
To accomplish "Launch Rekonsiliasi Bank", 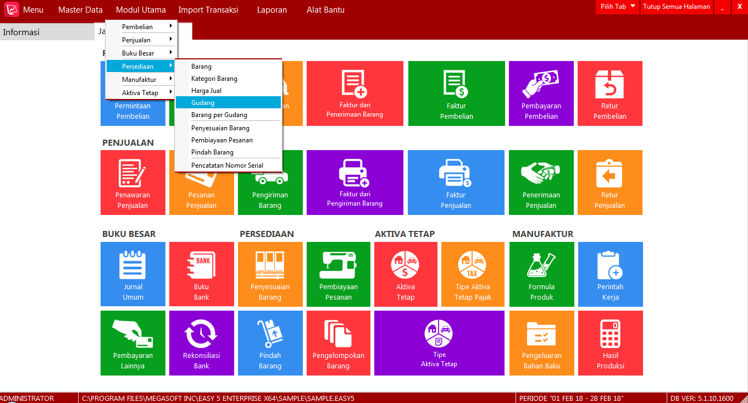I will point(201,343).
